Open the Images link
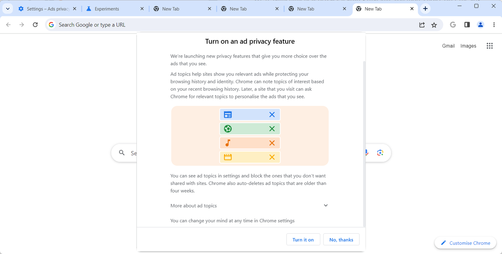This screenshot has width=502, height=254. [x=468, y=46]
